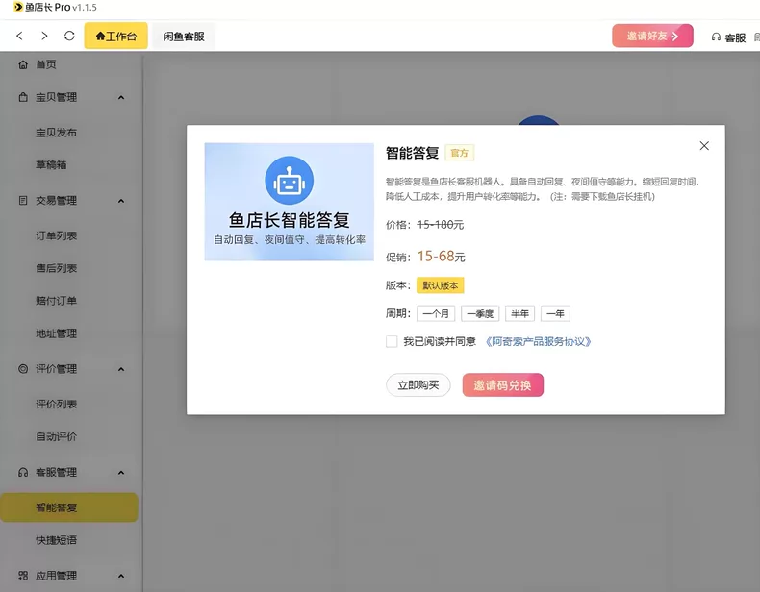Open the 工作台 tab
This screenshot has height=592, width=760.
click(x=115, y=36)
